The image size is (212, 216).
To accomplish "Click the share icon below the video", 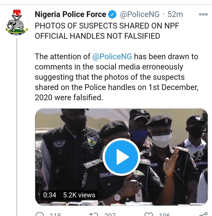I will click(203, 214).
